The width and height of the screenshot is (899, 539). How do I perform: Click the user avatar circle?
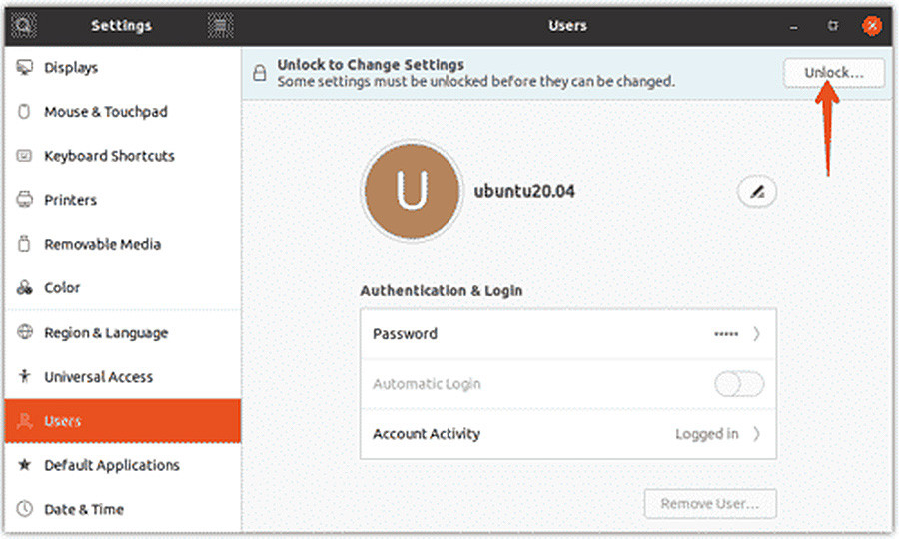coord(412,191)
